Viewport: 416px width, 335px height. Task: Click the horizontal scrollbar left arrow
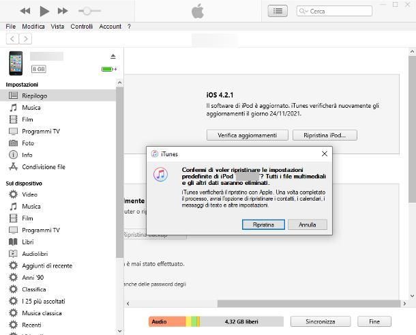point(128,304)
